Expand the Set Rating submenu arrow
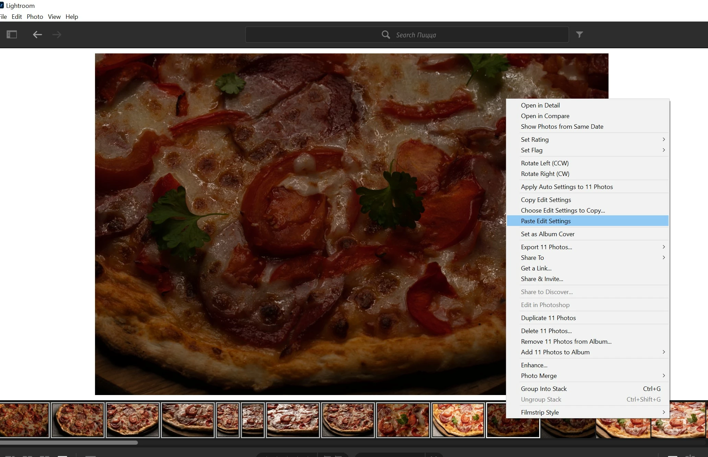This screenshot has height=457, width=708. pos(663,139)
